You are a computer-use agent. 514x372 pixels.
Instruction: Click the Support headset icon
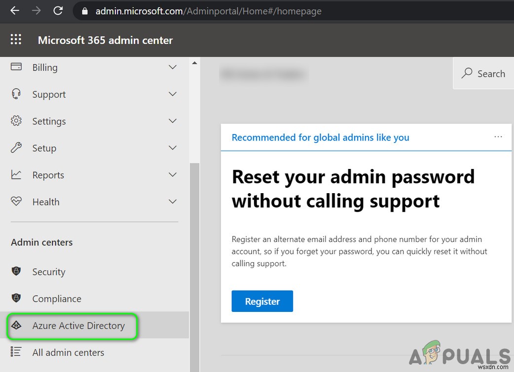16,94
